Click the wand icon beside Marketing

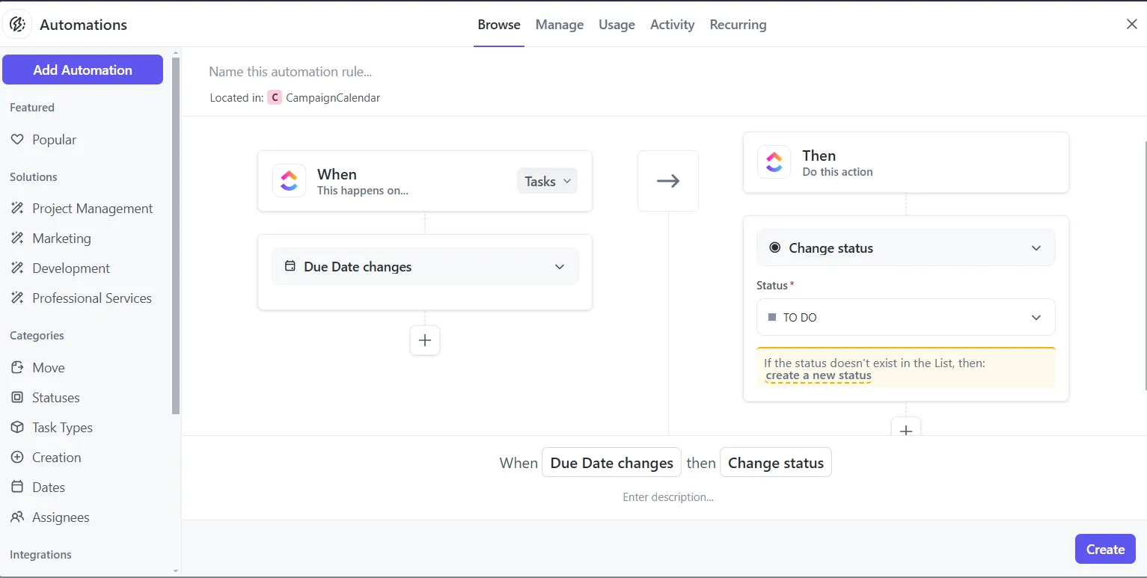click(17, 239)
